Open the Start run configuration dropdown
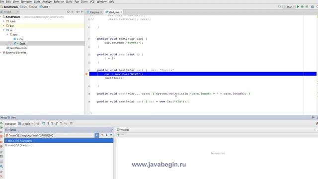Viewport: 318px width, 179px height. click(289, 7)
